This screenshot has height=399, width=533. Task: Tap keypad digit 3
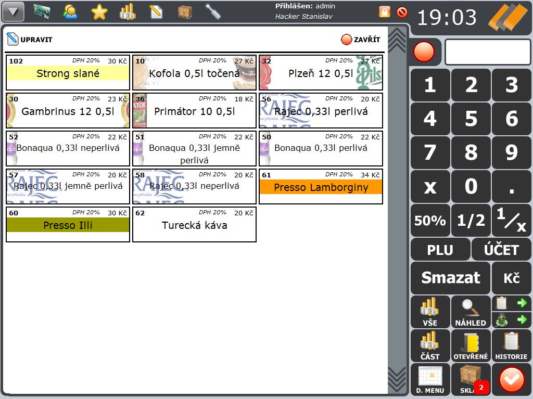point(512,85)
